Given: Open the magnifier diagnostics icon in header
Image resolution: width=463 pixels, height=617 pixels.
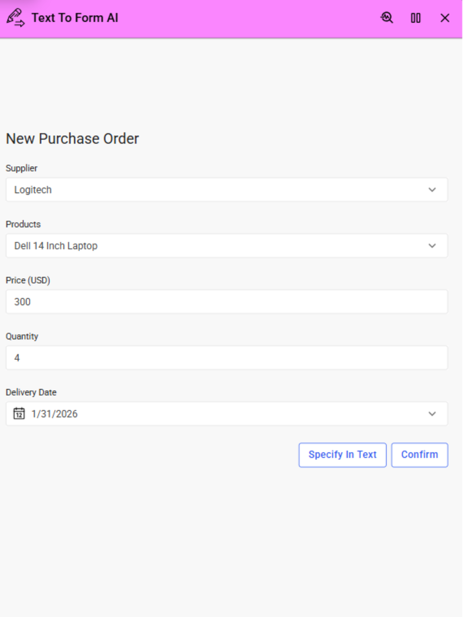Looking at the screenshot, I should pyautogui.click(x=387, y=18).
